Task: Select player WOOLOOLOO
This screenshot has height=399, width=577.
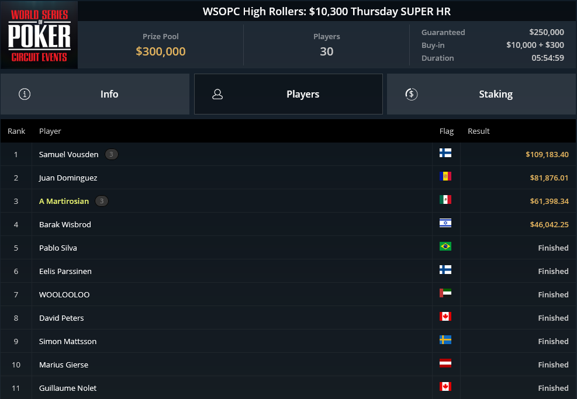Action: click(64, 294)
